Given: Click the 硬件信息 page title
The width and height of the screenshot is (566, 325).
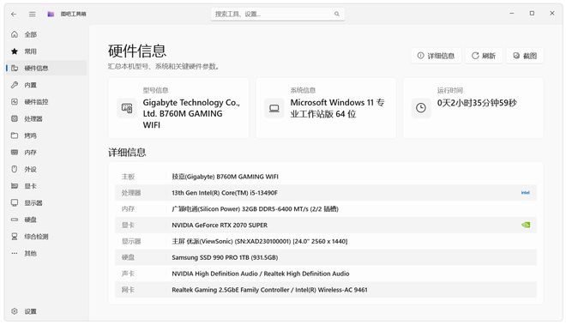Looking at the screenshot, I should click(137, 51).
